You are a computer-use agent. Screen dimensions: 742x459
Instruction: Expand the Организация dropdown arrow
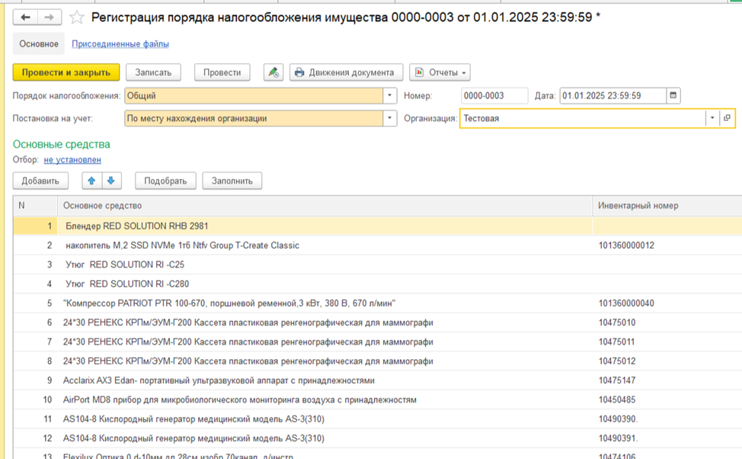(712, 118)
